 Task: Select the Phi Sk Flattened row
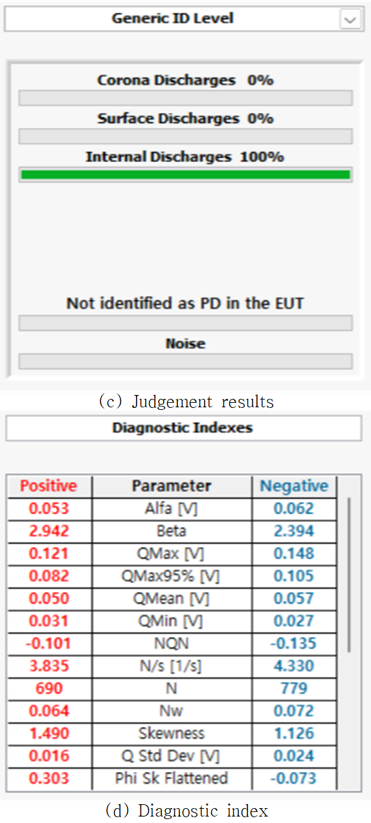tap(172, 778)
